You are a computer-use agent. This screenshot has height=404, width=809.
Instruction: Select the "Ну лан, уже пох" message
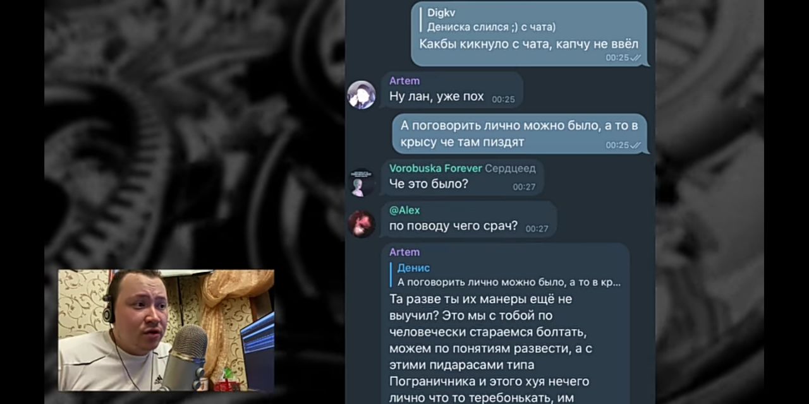(452, 90)
